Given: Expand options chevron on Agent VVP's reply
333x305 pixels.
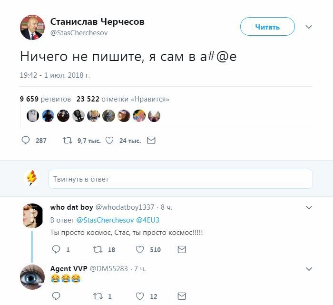Looking at the screenshot, I should point(309,269).
